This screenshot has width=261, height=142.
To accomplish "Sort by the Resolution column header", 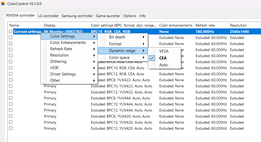I will click(244, 25).
